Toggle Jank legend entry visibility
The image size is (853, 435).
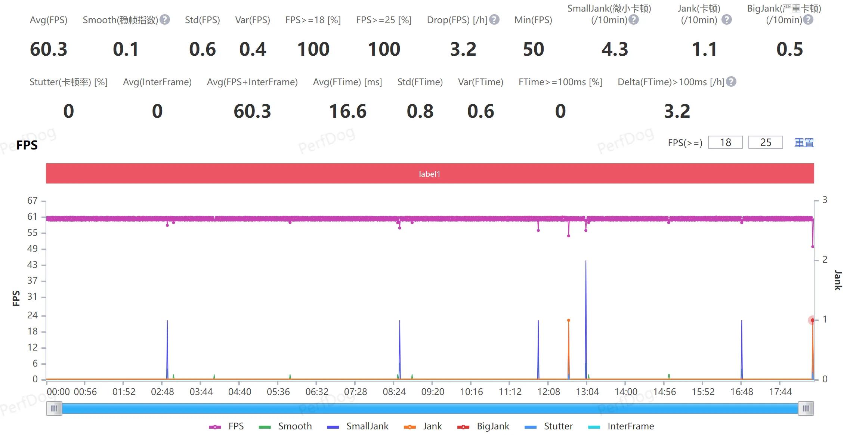423,426
